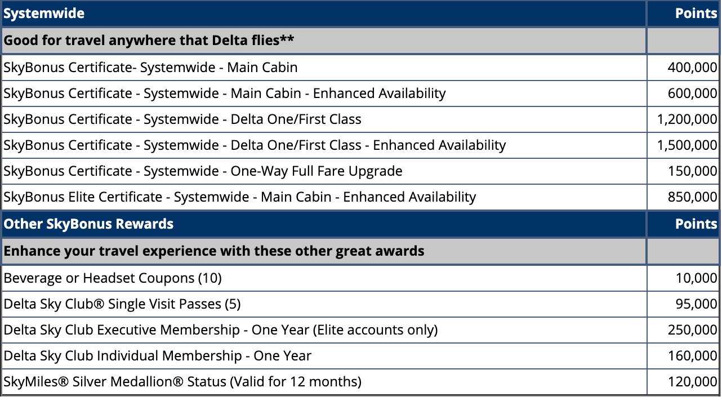Select the 150,000 points value
The height and width of the screenshot is (401, 722).
[692, 171]
